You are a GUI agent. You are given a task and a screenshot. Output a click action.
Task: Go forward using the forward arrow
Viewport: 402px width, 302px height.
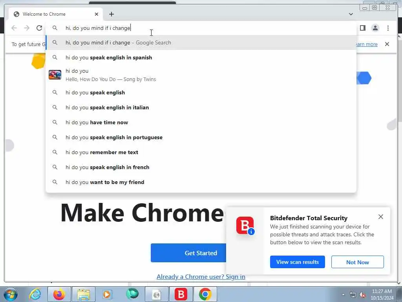(27, 28)
